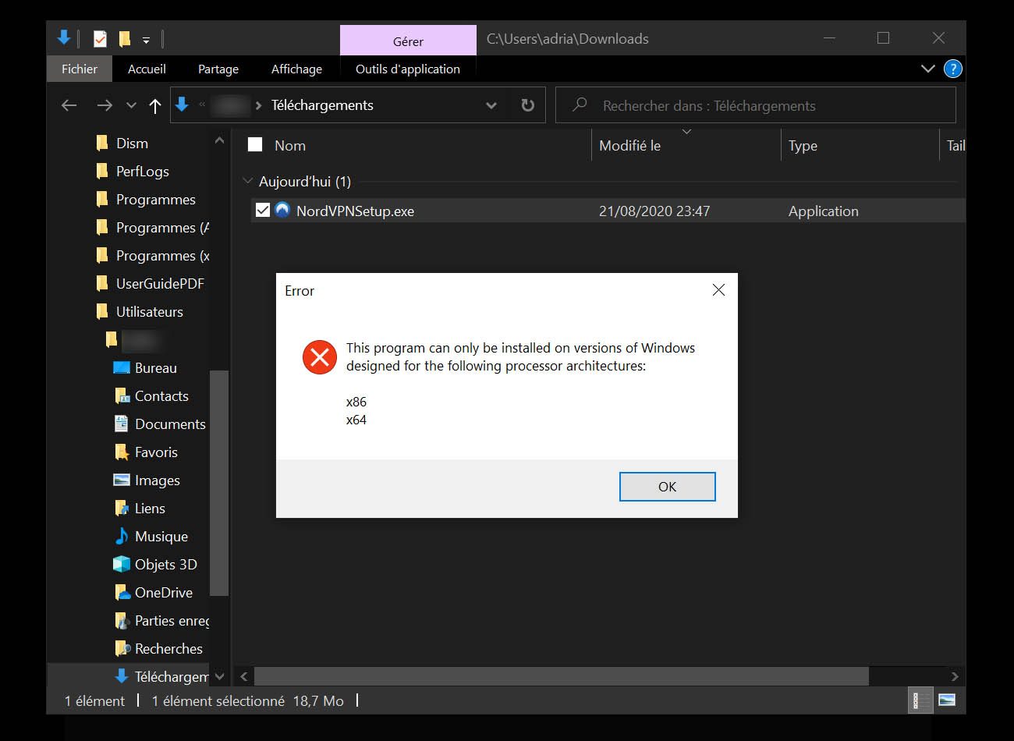Open Customize Quick Access Toolbar dropdown
This screenshot has height=741, width=1014.
tap(146, 40)
